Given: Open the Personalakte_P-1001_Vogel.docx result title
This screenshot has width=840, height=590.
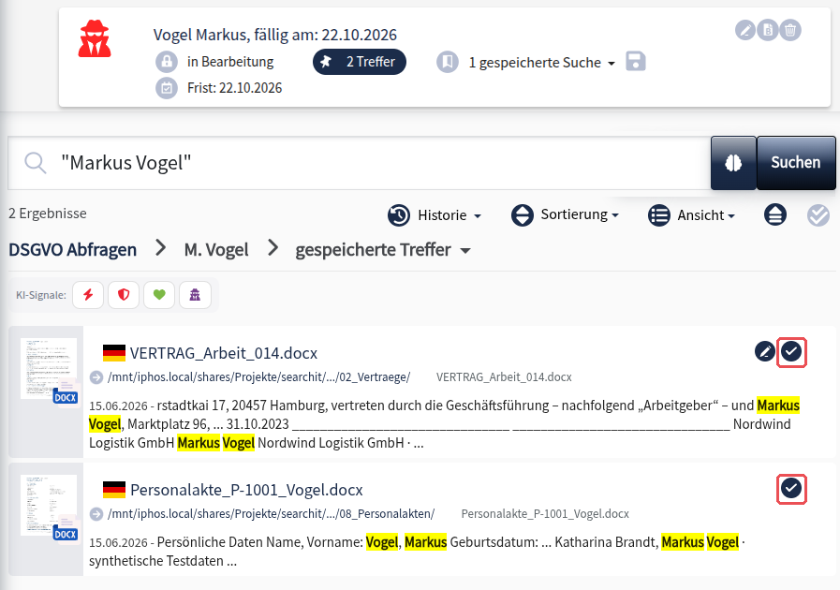Looking at the screenshot, I should [246, 490].
